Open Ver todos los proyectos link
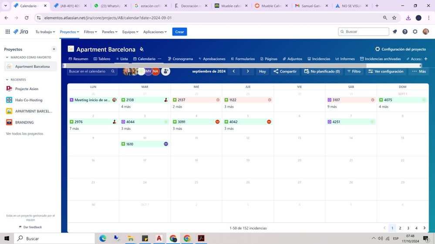 tap(25, 134)
